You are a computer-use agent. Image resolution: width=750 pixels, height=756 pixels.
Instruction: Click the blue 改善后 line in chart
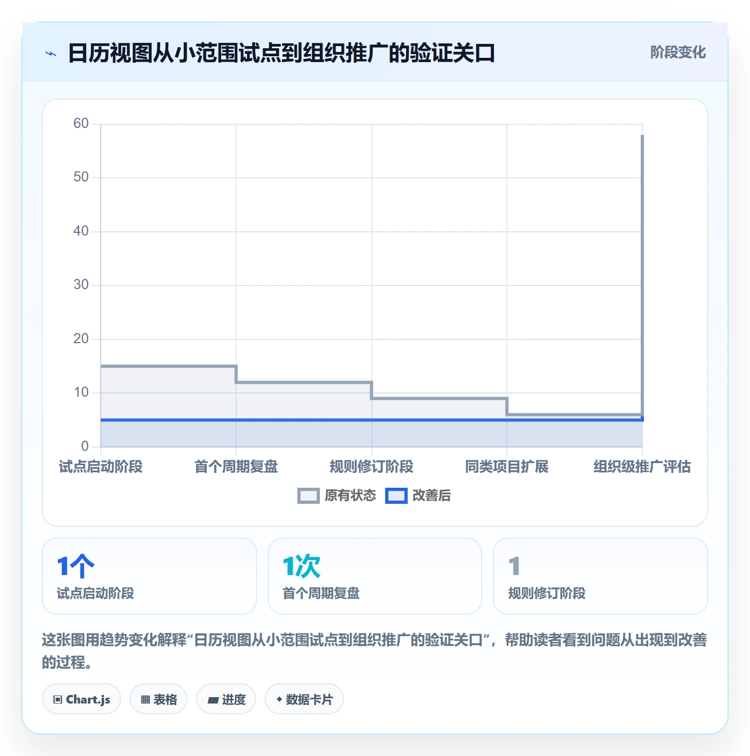pyautogui.click(x=371, y=420)
